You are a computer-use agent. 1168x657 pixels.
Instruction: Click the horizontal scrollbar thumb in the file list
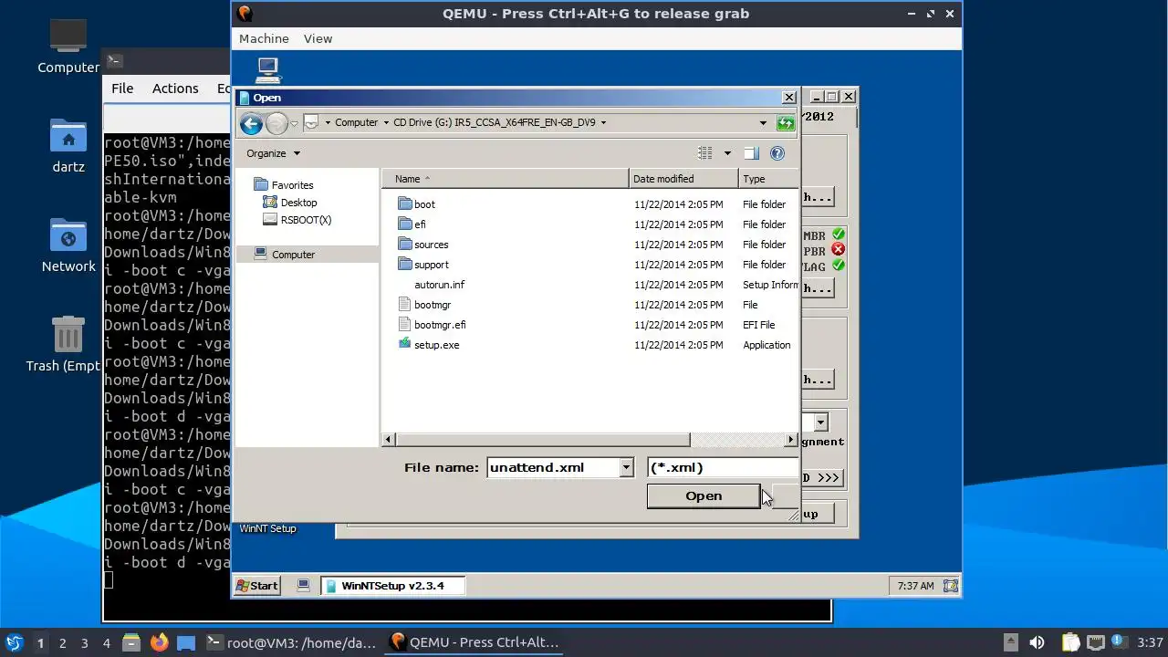543,440
